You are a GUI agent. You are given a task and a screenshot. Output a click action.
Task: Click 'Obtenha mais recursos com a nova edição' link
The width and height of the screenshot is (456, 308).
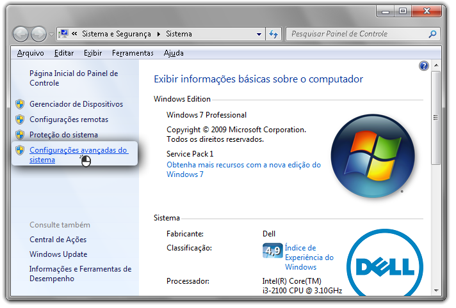tap(243, 169)
